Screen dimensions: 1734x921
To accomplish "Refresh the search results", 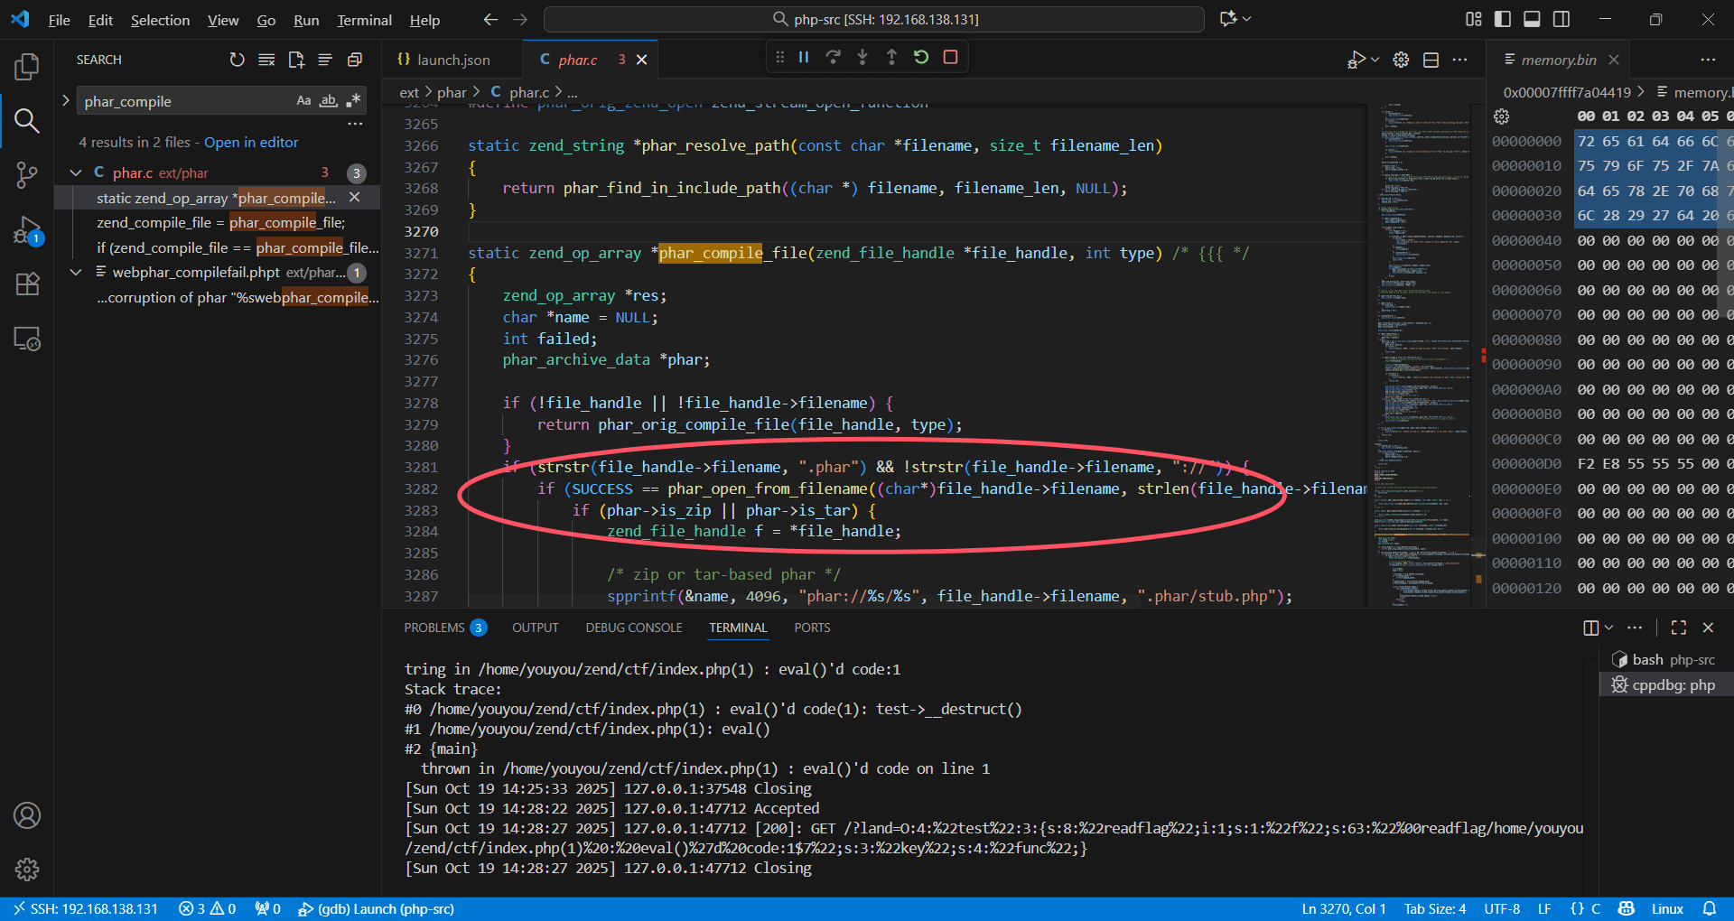I will click(x=237, y=60).
